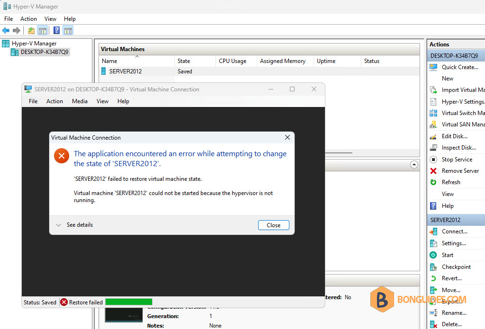
Task: Click the SERVER2012 preview thumbnail
Action: point(124,315)
